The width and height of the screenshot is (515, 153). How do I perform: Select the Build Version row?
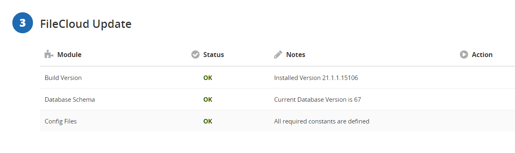point(277,78)
